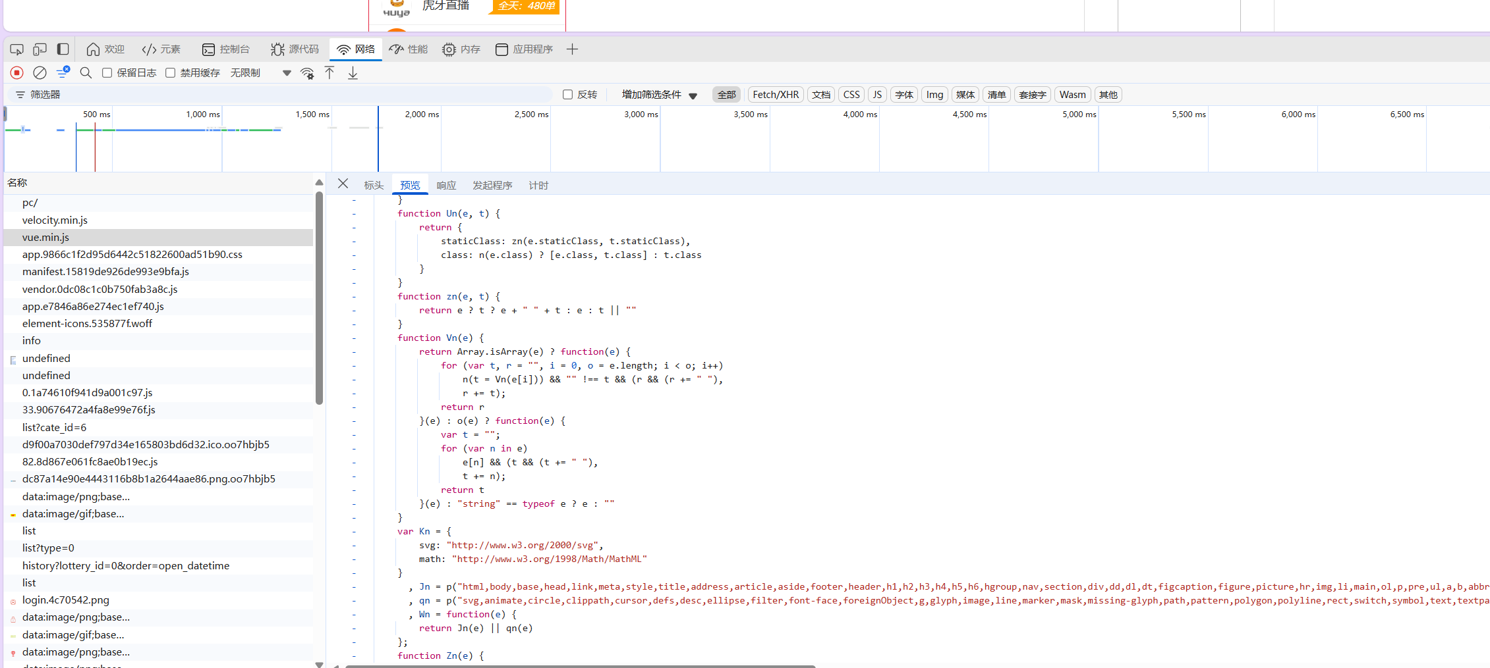Open network conditions wifi-gear icon
This screenshot has width=1490, height=668.
coord(307,73)
